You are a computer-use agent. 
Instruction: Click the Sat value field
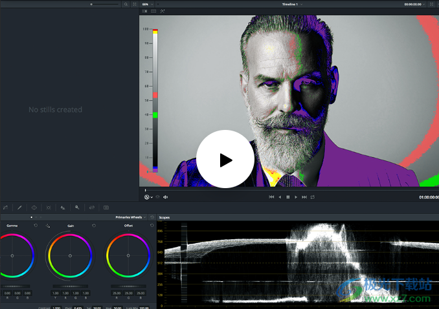[97, 307]
